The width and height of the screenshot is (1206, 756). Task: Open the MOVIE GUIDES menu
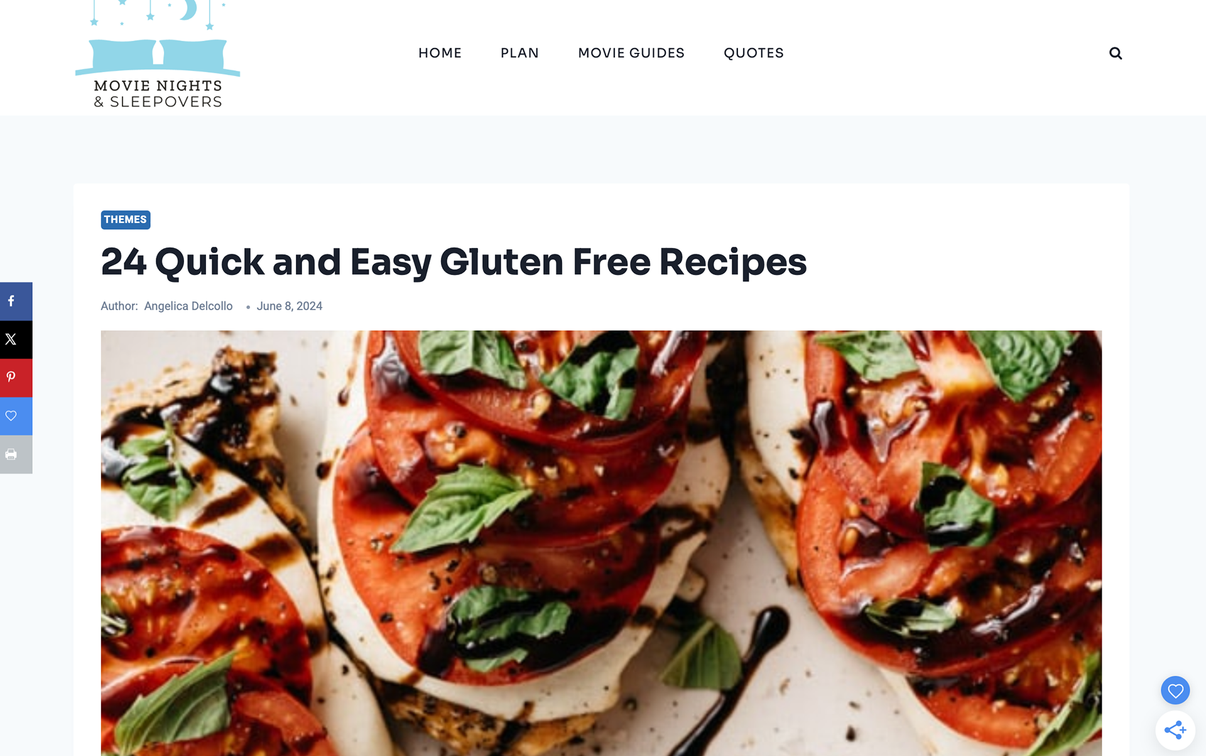pyautogui.click(x=631, y=53)
